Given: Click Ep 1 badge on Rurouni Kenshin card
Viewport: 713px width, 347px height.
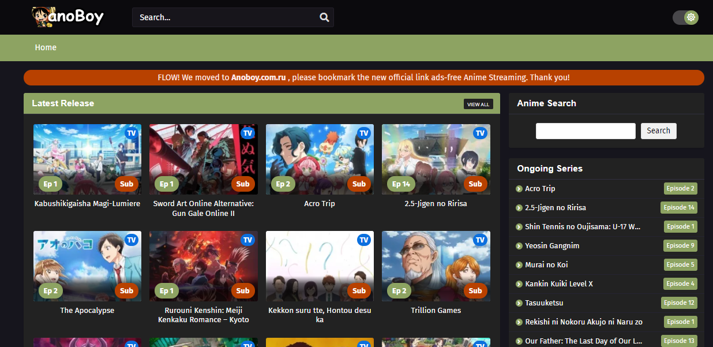Looking at the screenshot, I should (x=167, y=291).
